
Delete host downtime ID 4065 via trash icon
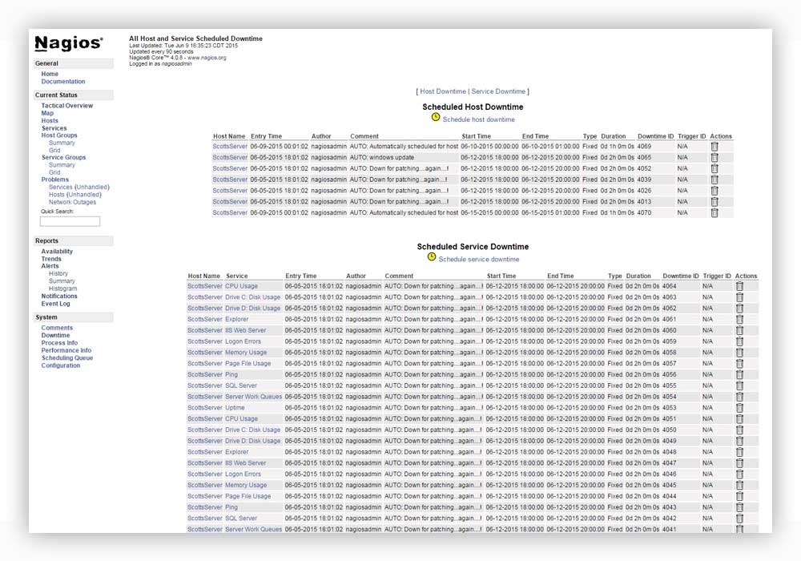[x=714, y=157]
